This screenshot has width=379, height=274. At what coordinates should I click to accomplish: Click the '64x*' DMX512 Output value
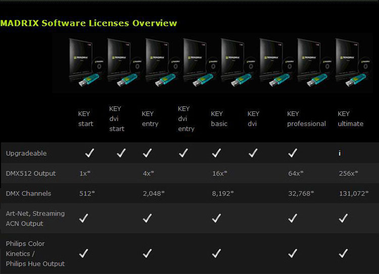click(x=296, y=173)
